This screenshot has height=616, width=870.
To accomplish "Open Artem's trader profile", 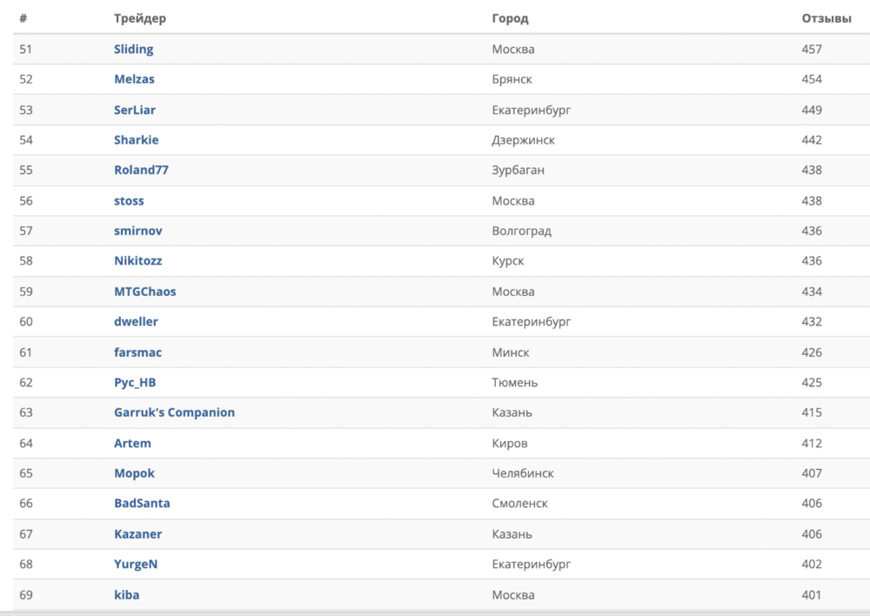I will tap(132, 443).
